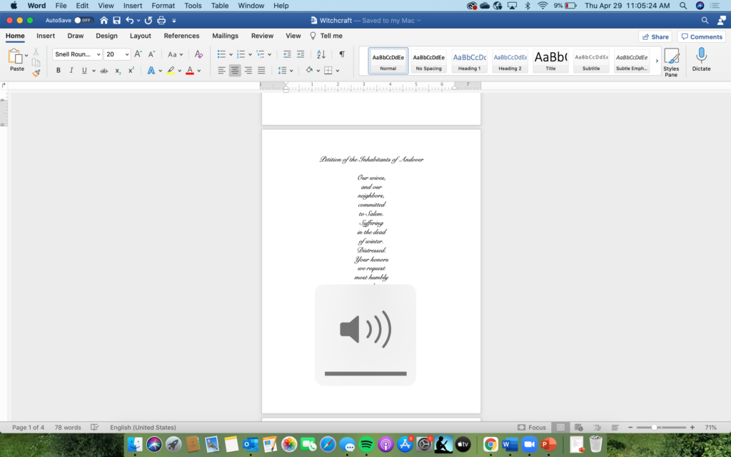Viewport: 731px width, 457px height.
Task: Expand the styles gallery arrow
Action: 655,61
